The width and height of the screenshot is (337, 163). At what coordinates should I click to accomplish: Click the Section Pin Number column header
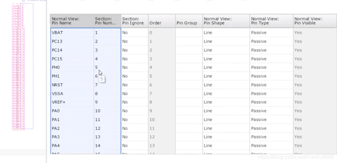tap(107, 21)
